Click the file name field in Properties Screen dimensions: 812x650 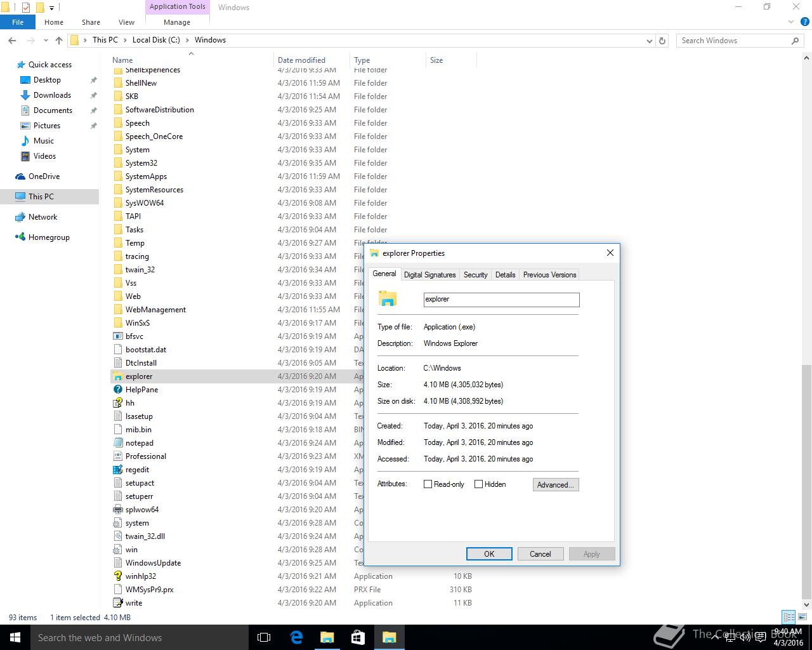tap(501, 300)
